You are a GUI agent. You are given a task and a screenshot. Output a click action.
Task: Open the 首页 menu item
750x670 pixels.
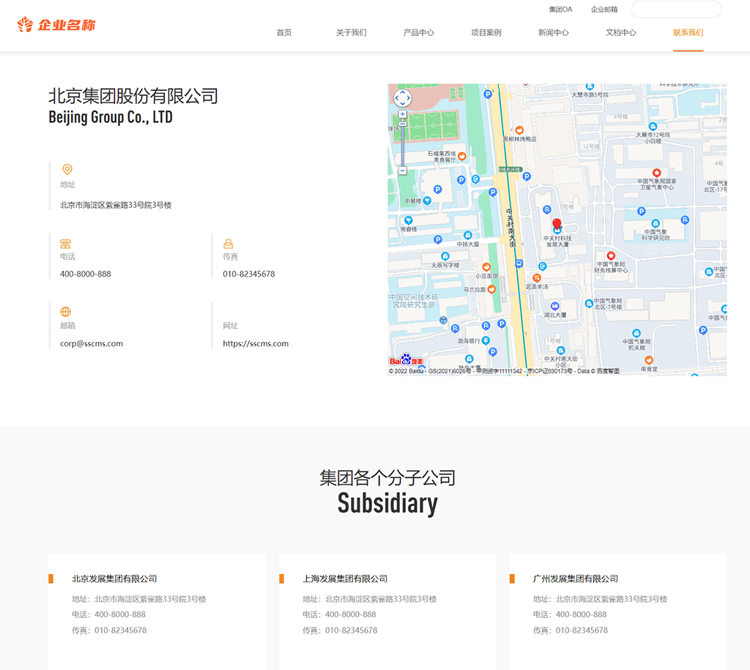pos(284,33)
